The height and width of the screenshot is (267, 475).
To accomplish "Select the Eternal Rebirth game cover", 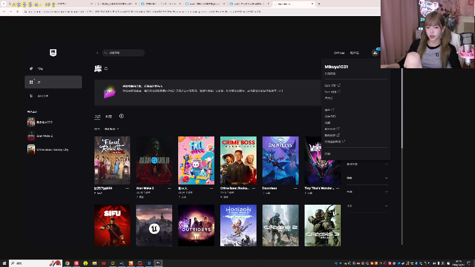I will pyautogui.click(x=112, y=160).
